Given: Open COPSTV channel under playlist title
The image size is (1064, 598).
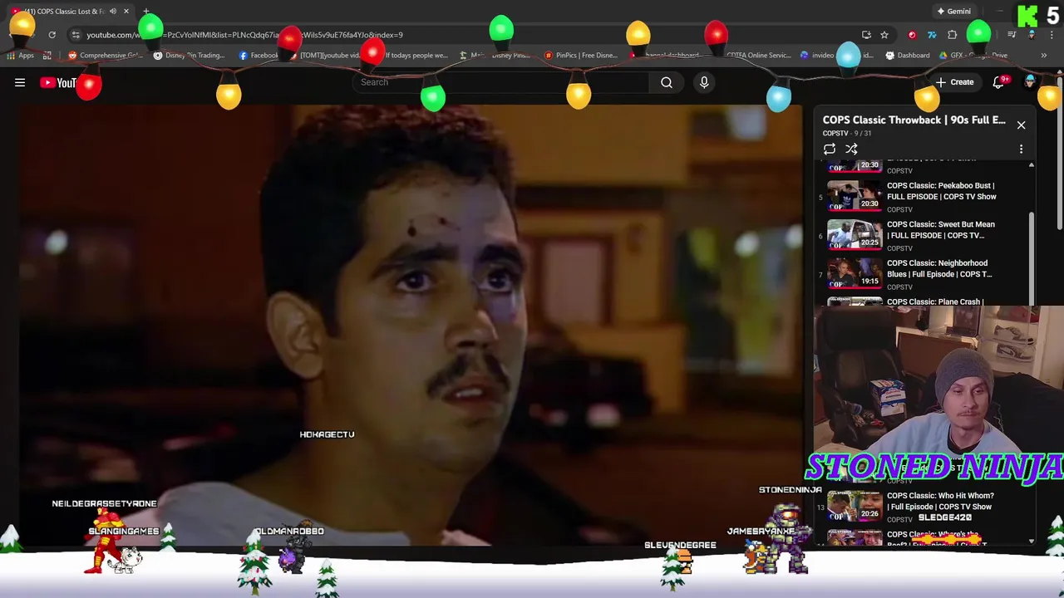Looking at the screenshot, I should point(835,133).
